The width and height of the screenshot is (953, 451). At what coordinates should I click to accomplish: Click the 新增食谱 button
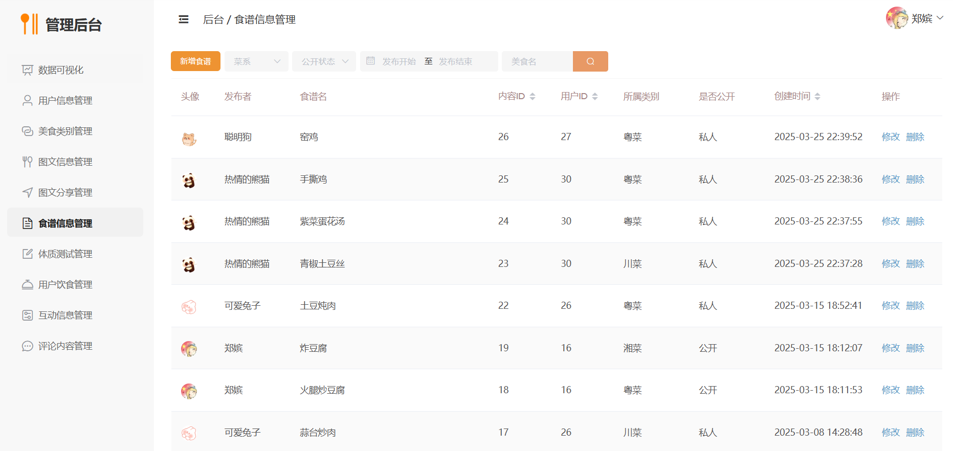195,61
